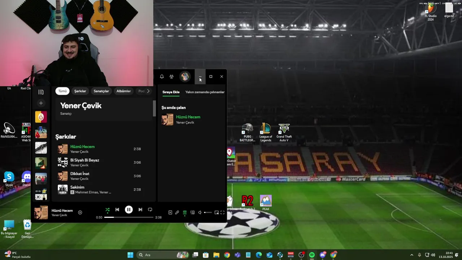
Task: Set the Spotify volume slider level
Action: click(x=208, y=212)
